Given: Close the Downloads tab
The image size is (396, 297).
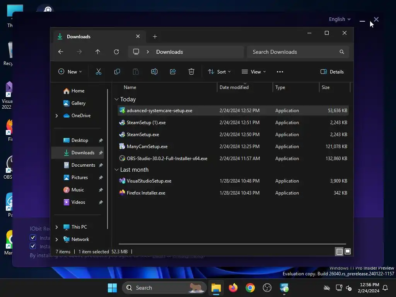Looking at the screenshot, I should coord(138,36).
